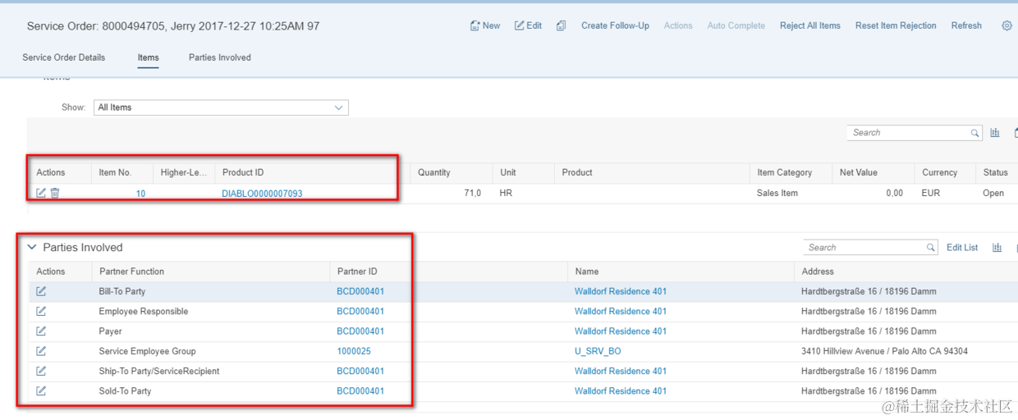
Task: Click the Parties Involved search magnifier icon
Action: pyautogui.click(x=931, y=248)
